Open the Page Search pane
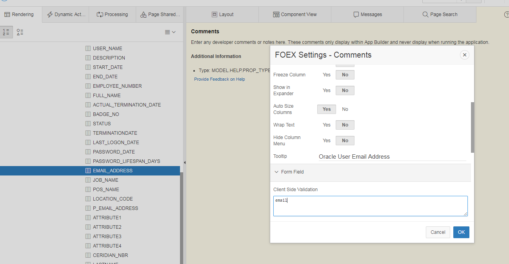Viewport: 509px width, 264px height. [440, 14]
